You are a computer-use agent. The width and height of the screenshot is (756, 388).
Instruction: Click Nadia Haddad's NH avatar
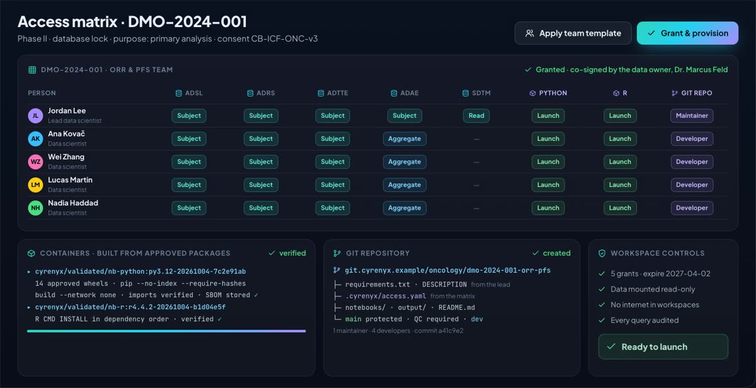coord(35,208)
